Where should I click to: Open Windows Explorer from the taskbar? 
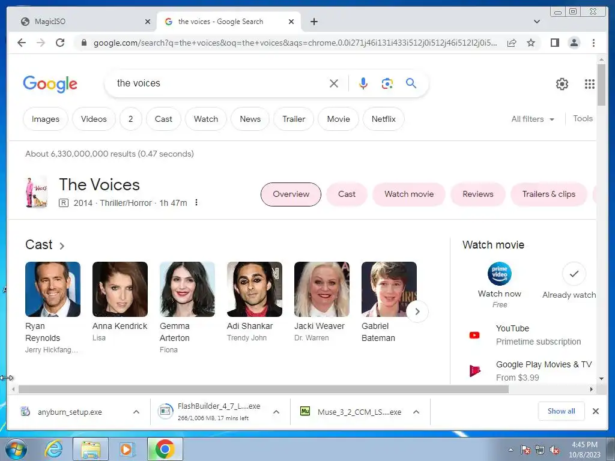pos(91,449)
